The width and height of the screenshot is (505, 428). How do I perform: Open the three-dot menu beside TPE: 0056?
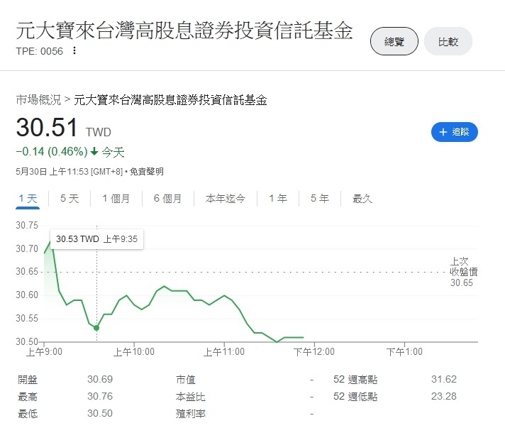coord(74,50)
